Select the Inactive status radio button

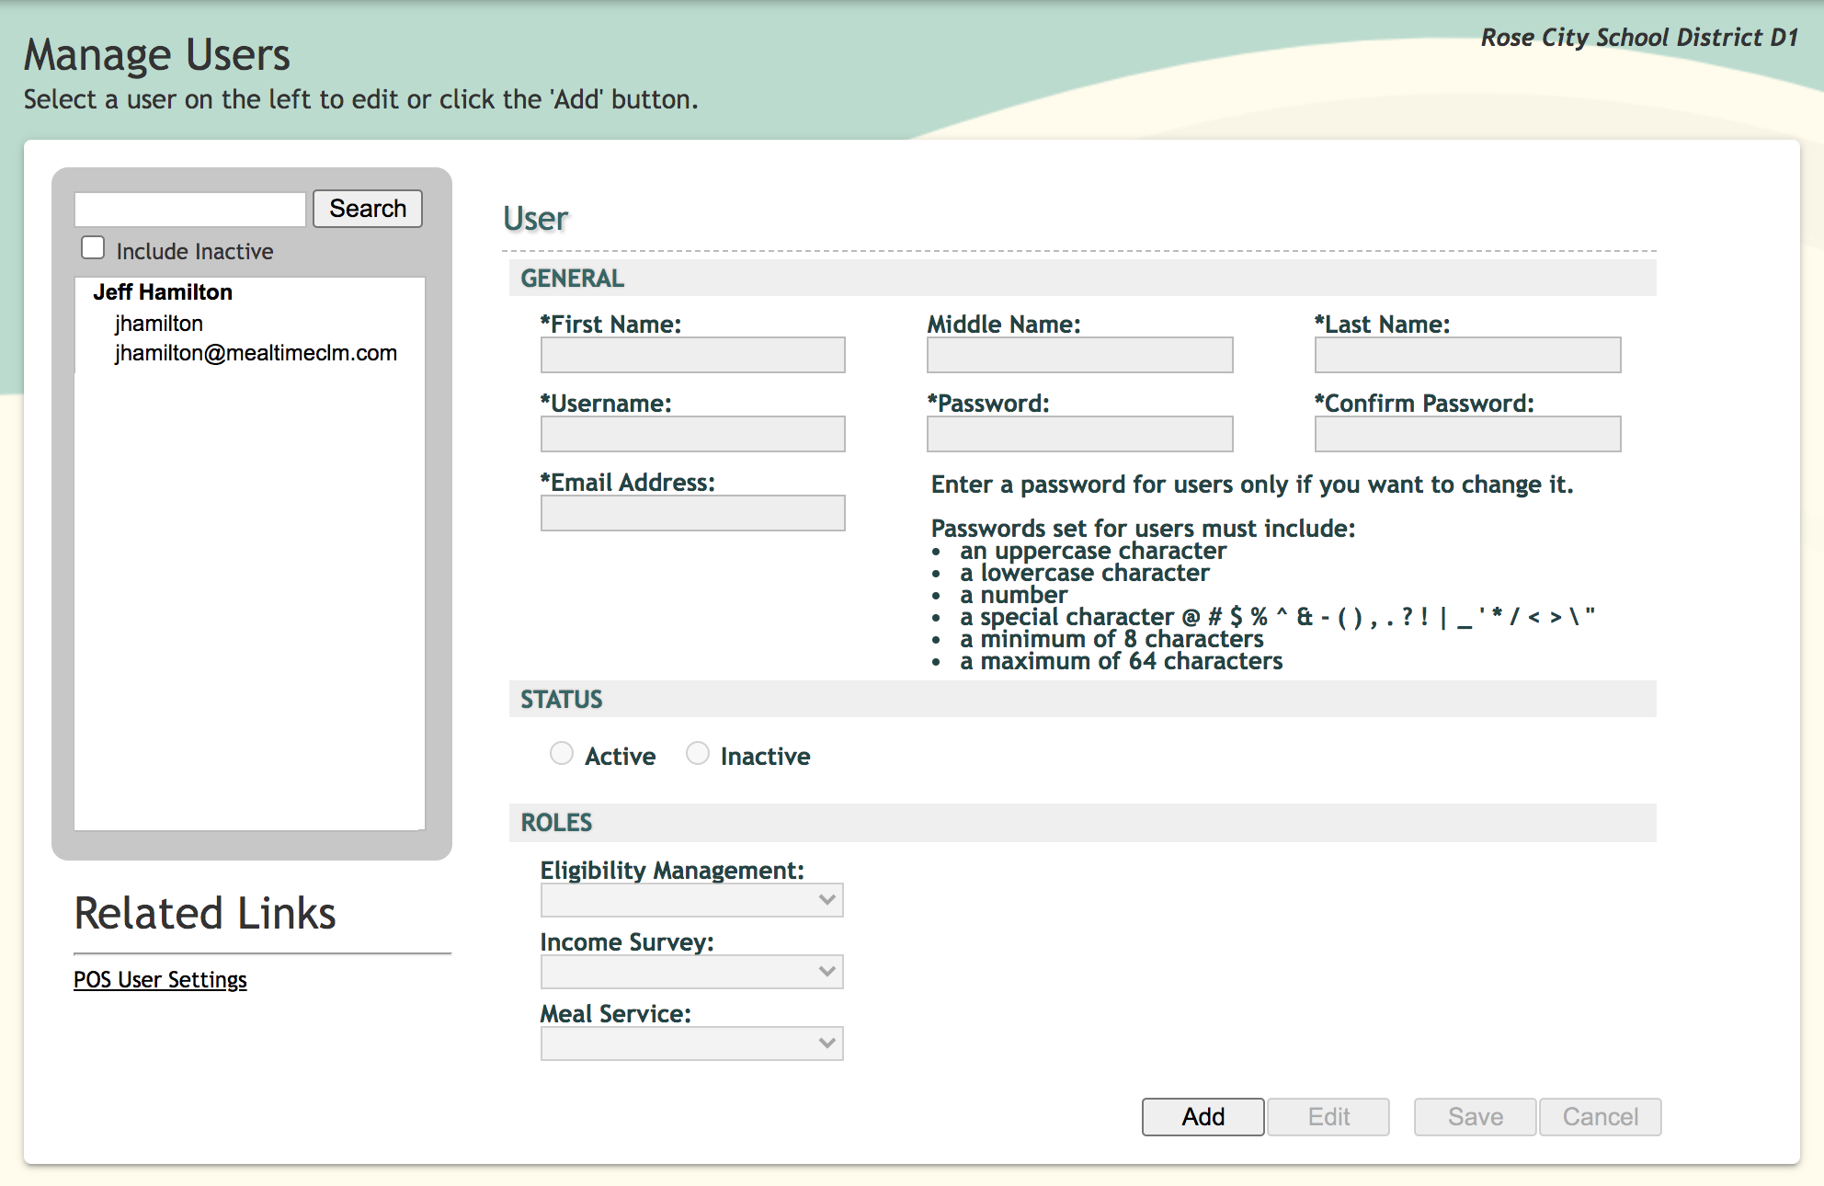698,754
